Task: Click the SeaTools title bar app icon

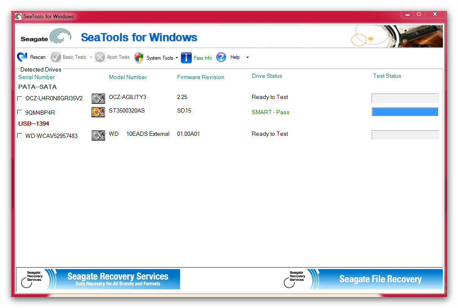Action: (x=18, y=16)
